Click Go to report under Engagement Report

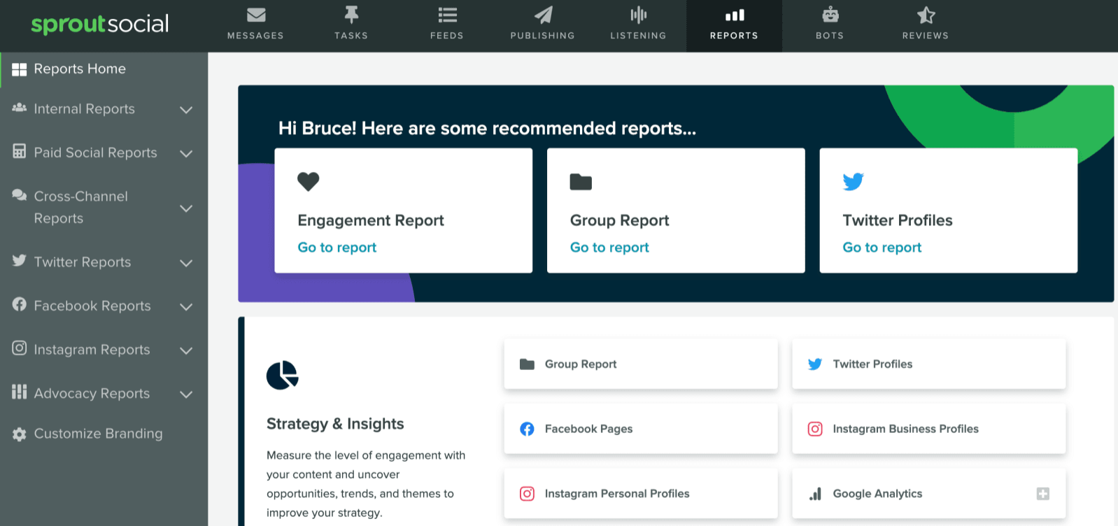click(x=337, y=247)
